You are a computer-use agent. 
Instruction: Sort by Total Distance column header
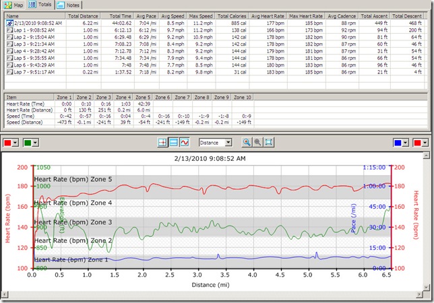point(83,16)
